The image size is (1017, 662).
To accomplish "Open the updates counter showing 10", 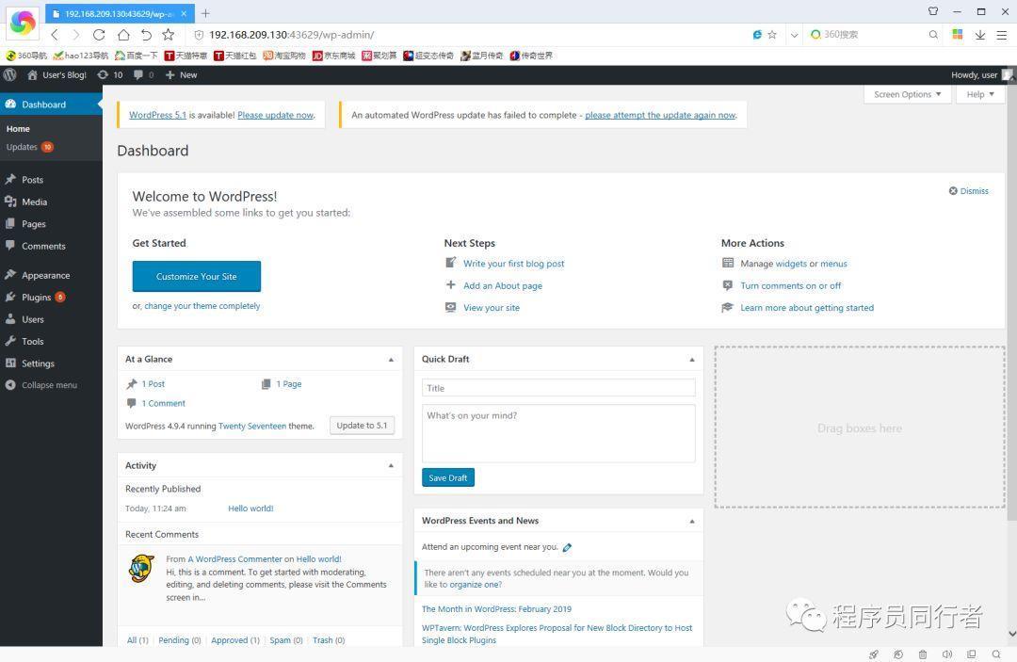I will 110,74.
